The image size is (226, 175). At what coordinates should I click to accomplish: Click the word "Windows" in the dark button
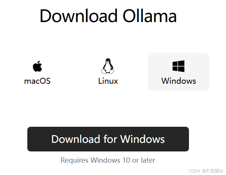pyautogui.click(x=143, y=139)
